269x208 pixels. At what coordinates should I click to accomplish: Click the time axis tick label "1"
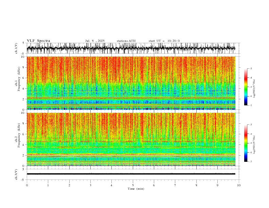click(x=48, y=185)
